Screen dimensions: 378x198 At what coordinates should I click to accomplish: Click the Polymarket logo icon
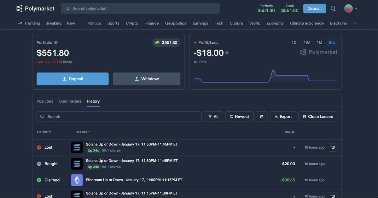pos(20,8)
